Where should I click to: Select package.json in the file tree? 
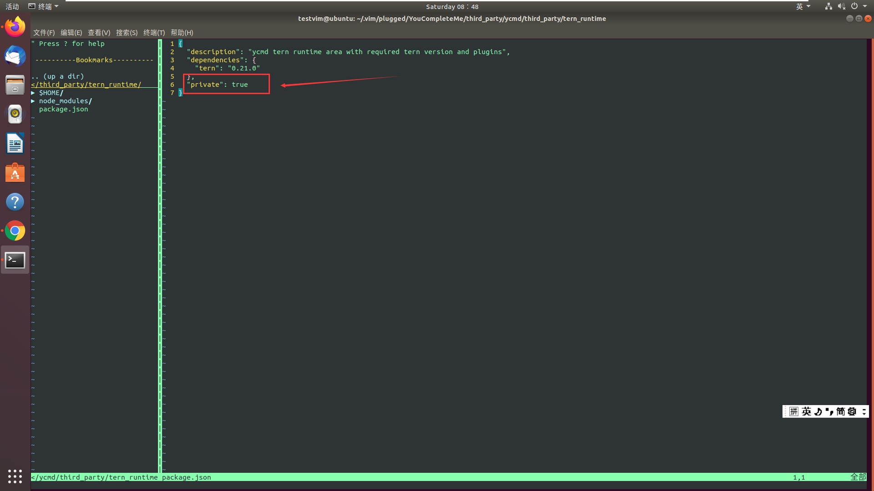click(63, 109)
